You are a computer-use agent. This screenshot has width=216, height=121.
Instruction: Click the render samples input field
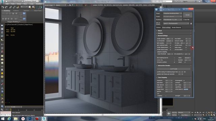(169, 39)
